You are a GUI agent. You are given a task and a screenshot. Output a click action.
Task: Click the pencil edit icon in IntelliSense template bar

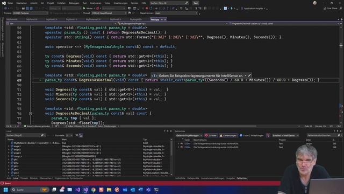[x=249, y=75]
